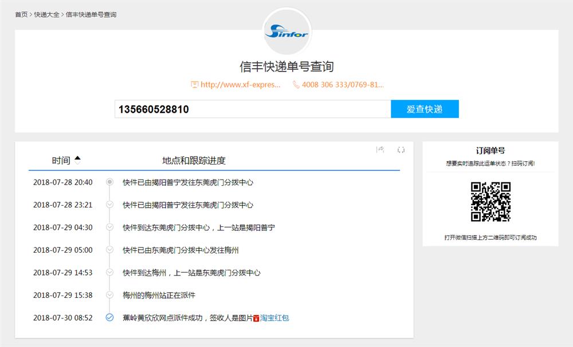This screenshot has height=347, width=573.
Task: Click the 梅州的梅州站正在派件 entry
Action: [159, 295]
